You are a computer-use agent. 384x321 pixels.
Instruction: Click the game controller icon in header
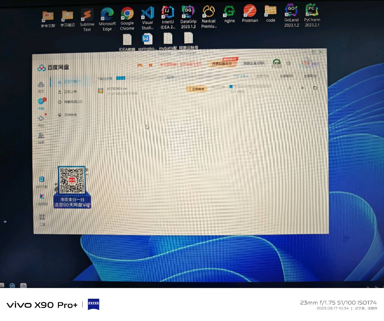tap(140, 65)
